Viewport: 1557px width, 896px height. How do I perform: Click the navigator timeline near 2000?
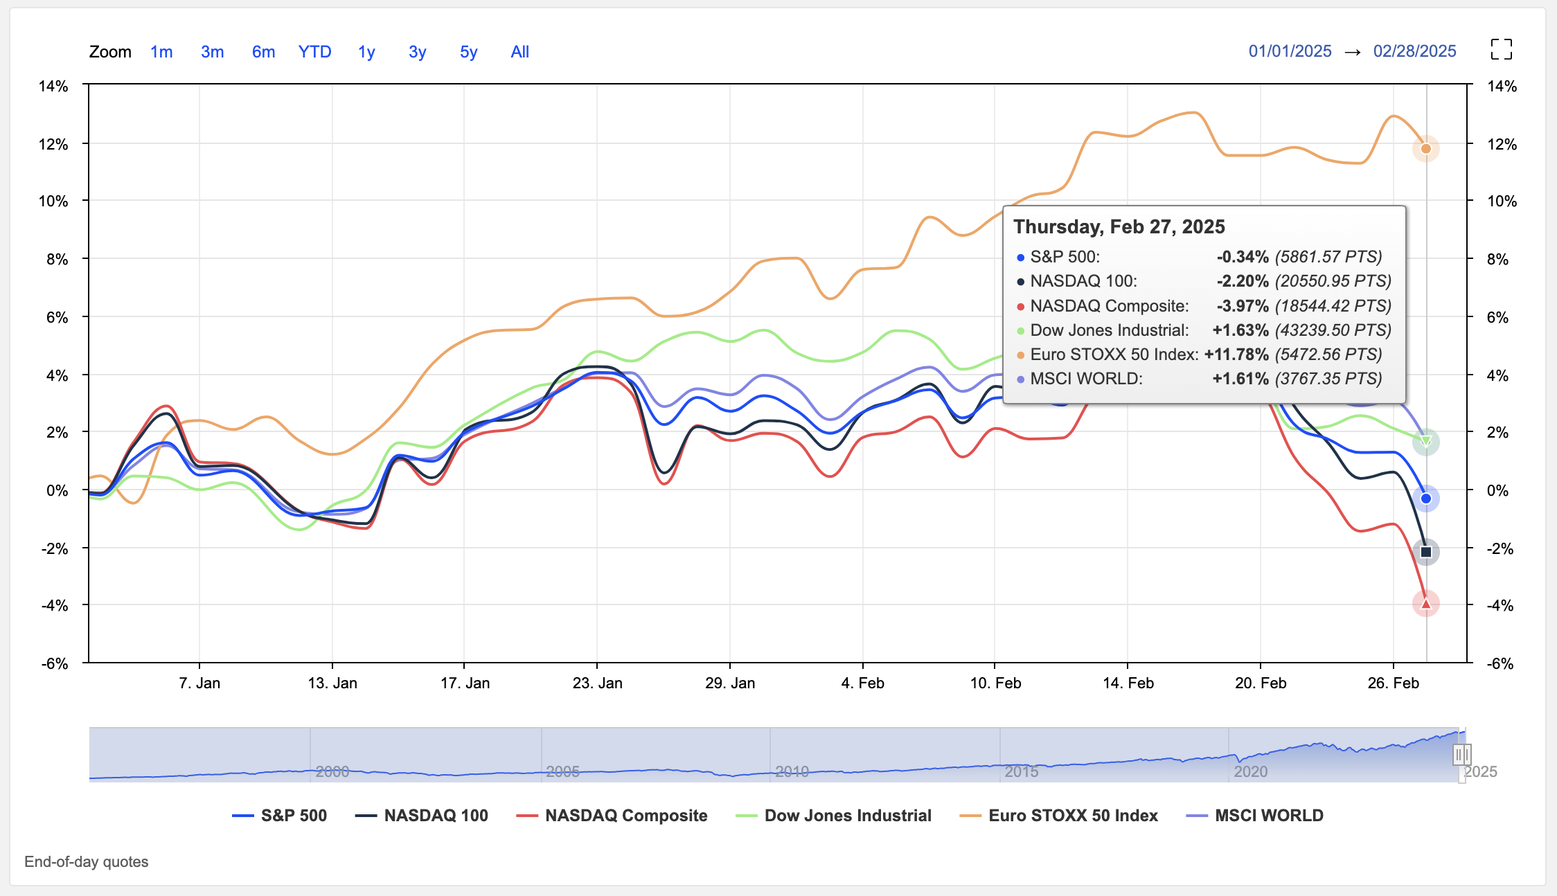click(x=332, y=771)
